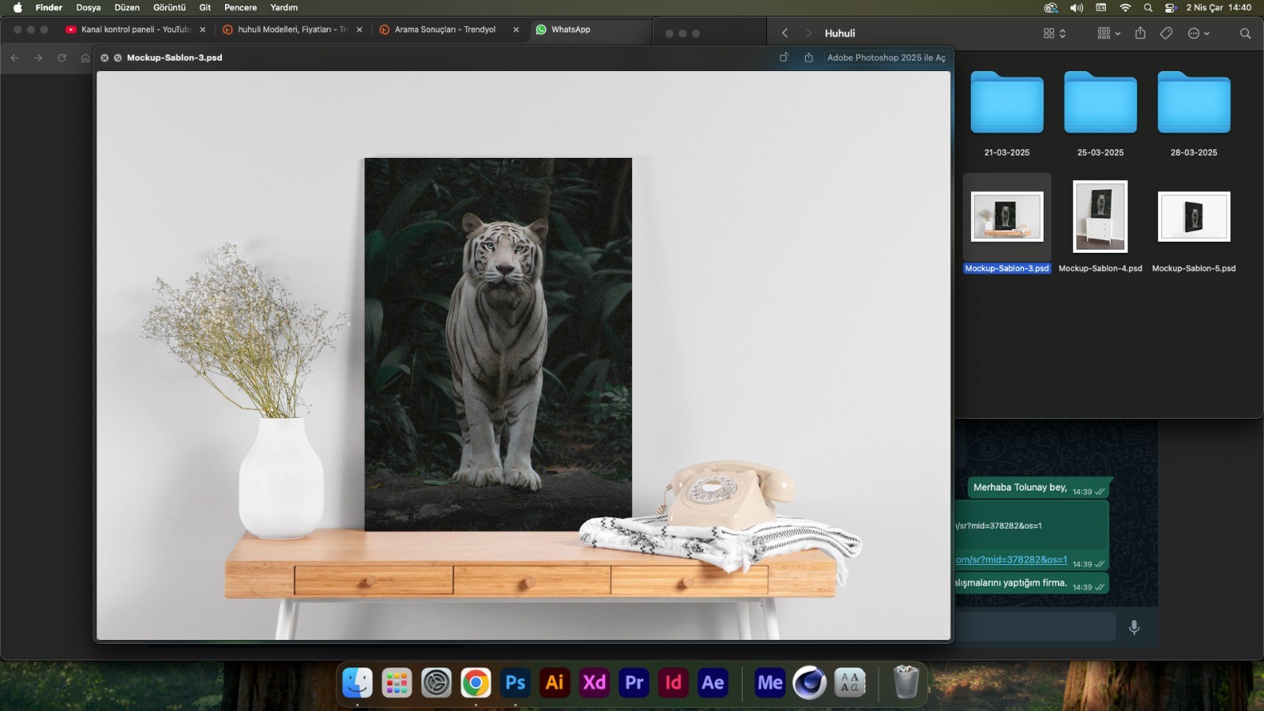Launch Illustrator from the Dock
This screenshot has width=1264, height=711.
pyautogui.click(x=555, y=683)
